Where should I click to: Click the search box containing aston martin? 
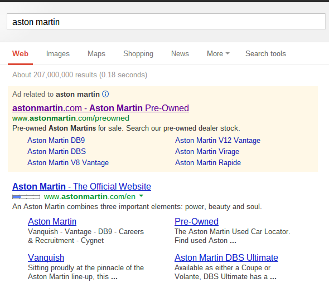(166, 22)
